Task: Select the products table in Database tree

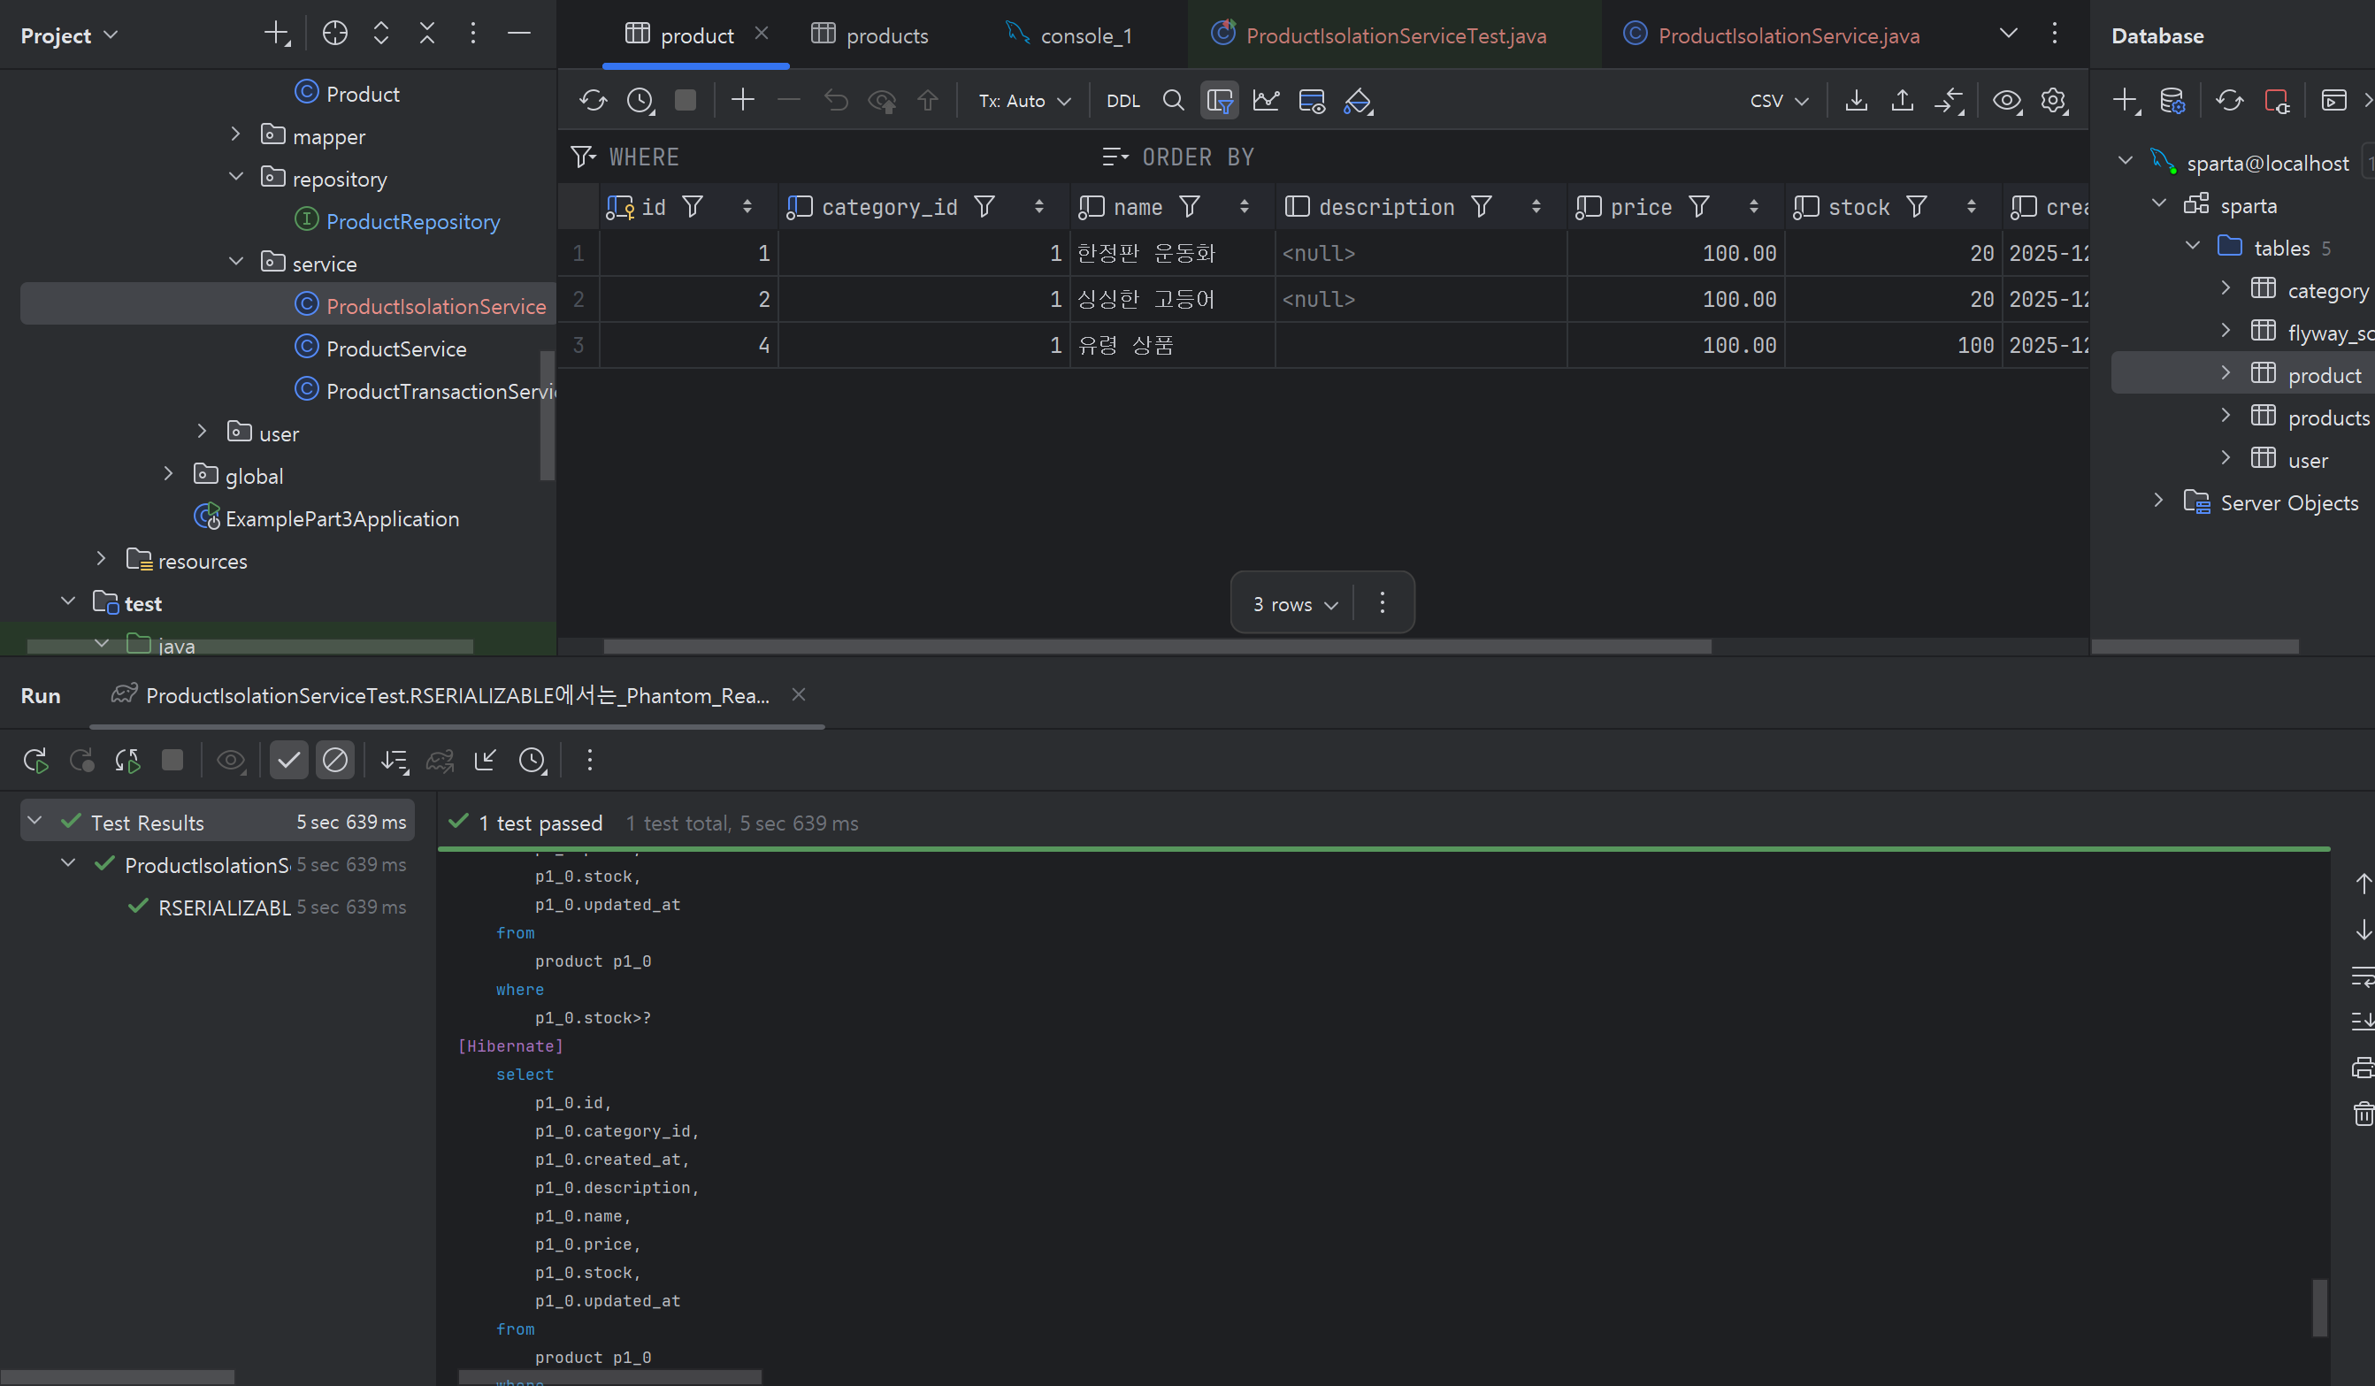Action: point(2328,417)
